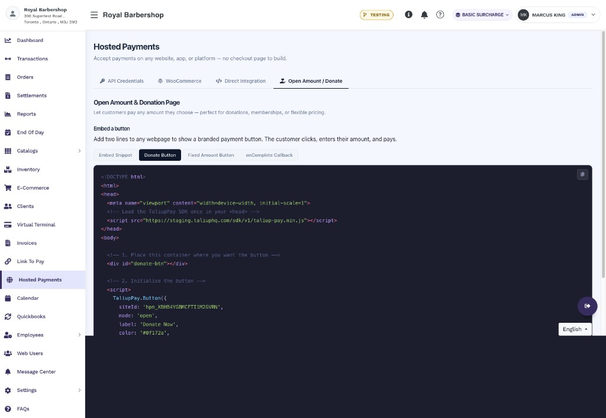Open the Clients people icon
606x418 pixels.
click(x=8, y=206)
